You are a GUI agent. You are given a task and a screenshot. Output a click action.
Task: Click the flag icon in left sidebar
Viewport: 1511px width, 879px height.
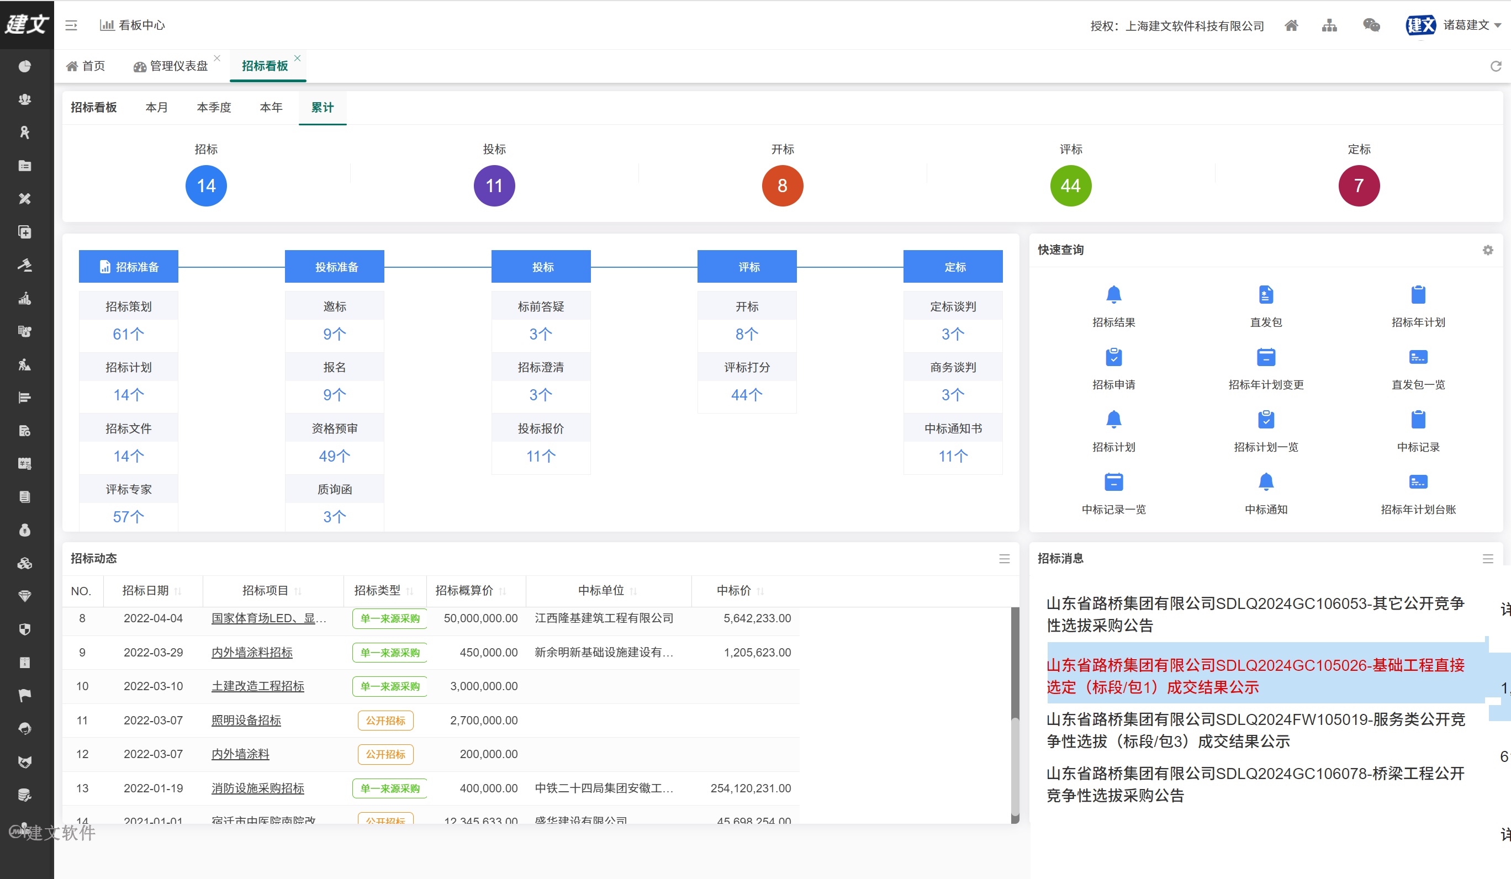(x=25, y=695)
